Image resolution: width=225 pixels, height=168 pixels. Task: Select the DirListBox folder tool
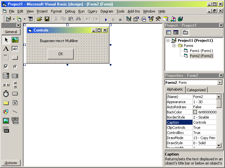point(6,103)
